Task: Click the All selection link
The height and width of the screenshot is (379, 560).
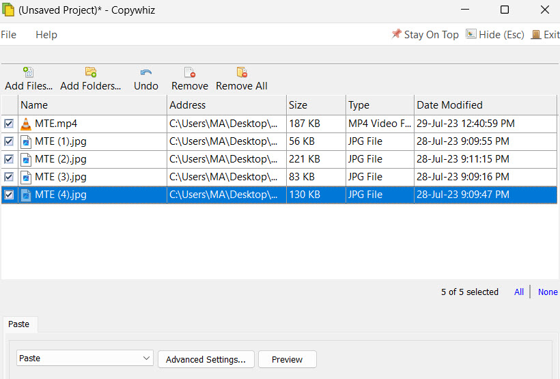Action: [x=519, y=292]
